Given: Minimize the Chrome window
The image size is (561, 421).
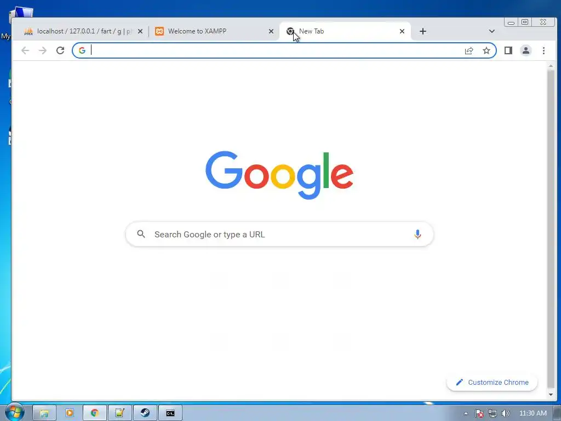Looking at the screenshot, I should click(511, 22).
